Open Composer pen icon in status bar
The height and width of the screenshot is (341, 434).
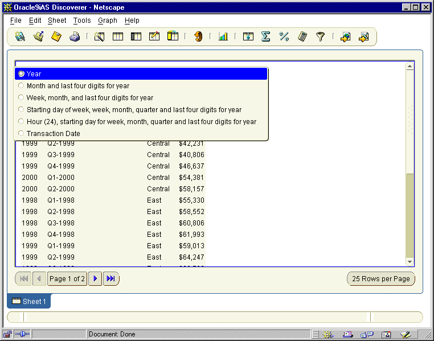406,335
